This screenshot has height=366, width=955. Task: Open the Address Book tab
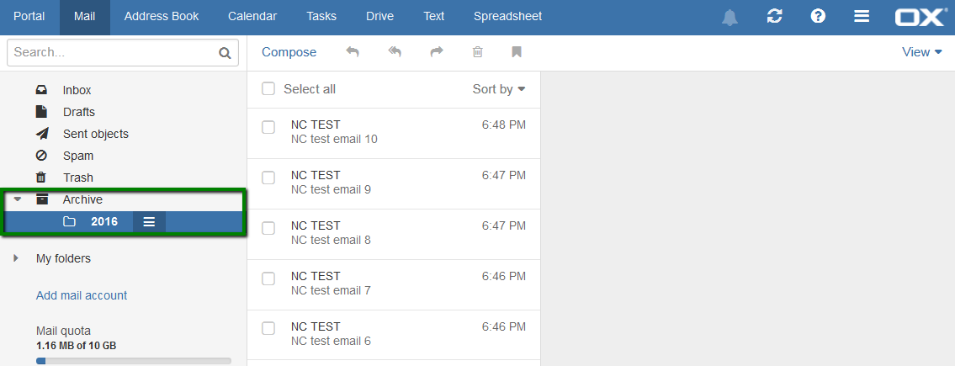pyautogui.click(x=162, y=17)
